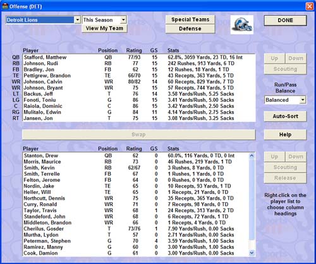Select starter Jansen, Jon
The height and width of the screenshot is (264, 316).
(139, 118)
